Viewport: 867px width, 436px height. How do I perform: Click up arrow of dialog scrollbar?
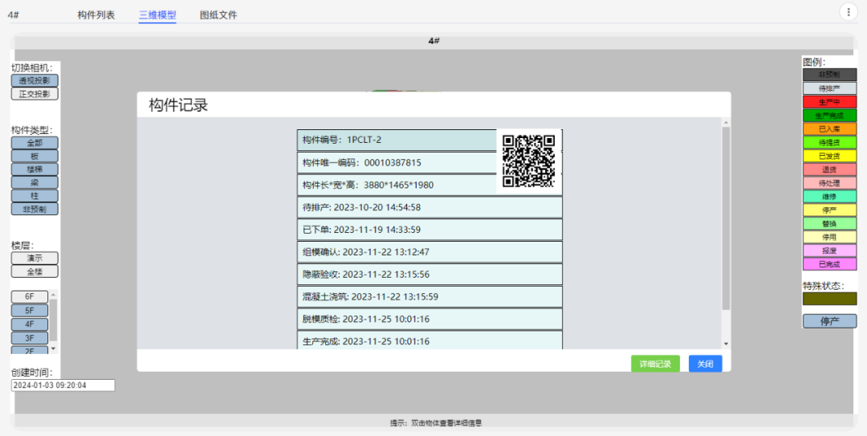coord(727,123)
